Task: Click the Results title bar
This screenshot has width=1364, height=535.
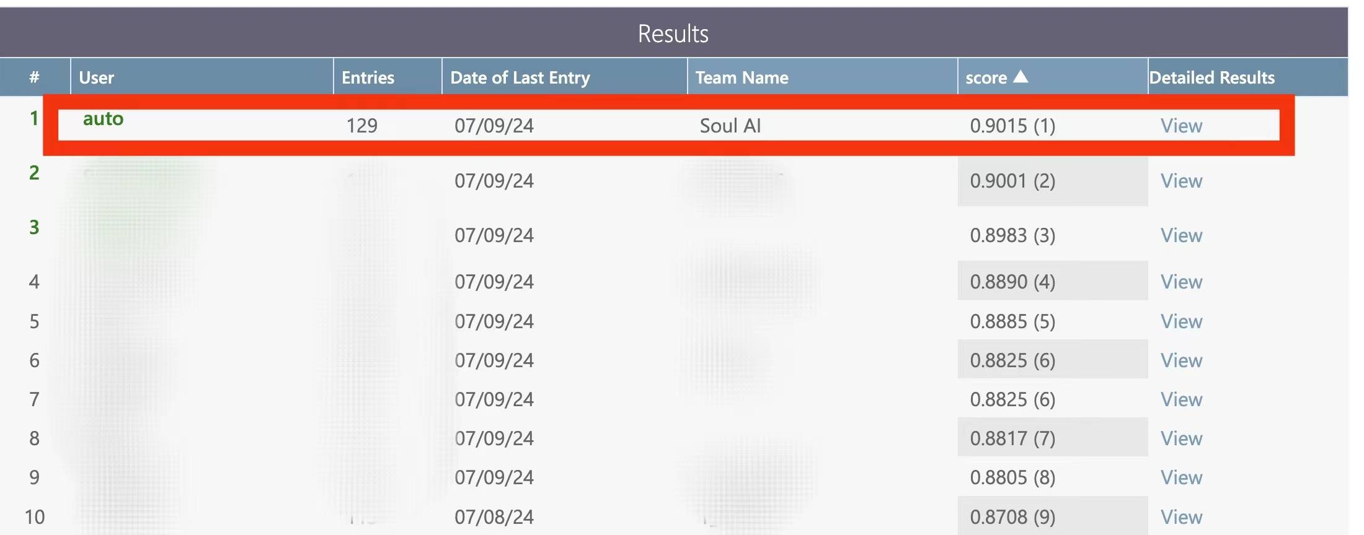Action: (x=673, y=33)
